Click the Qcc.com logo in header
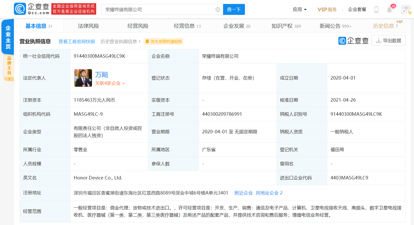 click(32, 9)
